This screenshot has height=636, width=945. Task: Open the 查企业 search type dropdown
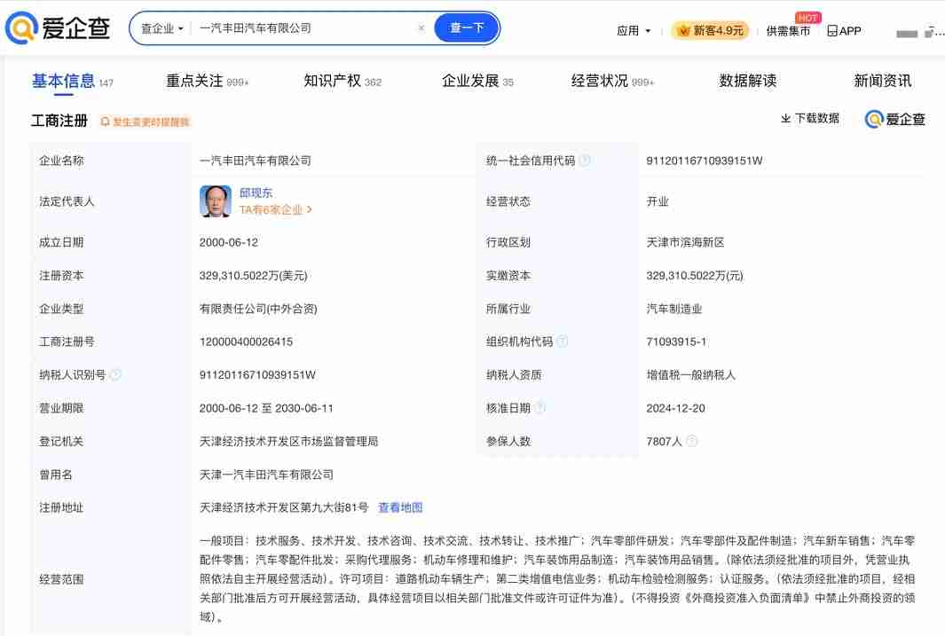160,27
